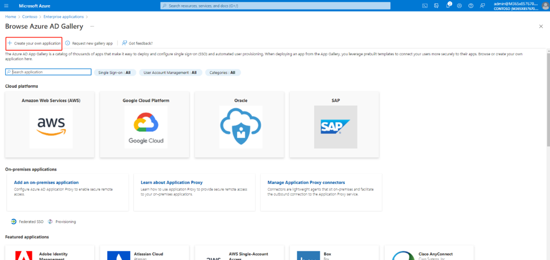
Task: Open portal settings gear
Action: [x=459, y=6]
